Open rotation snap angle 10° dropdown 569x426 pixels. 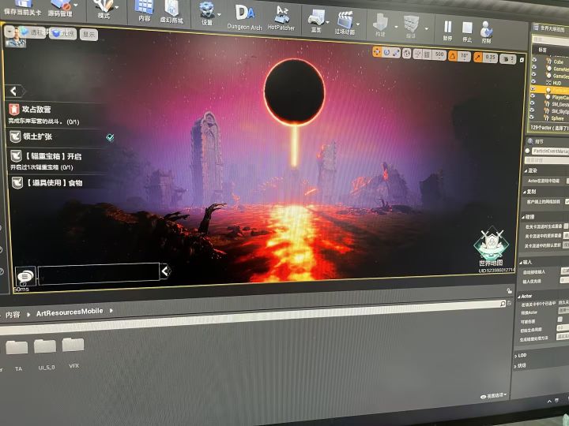[x=464, y=57]
